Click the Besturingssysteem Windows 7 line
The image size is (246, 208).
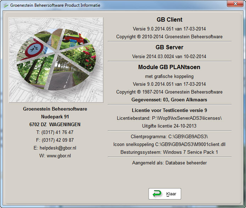coord(169,152)
